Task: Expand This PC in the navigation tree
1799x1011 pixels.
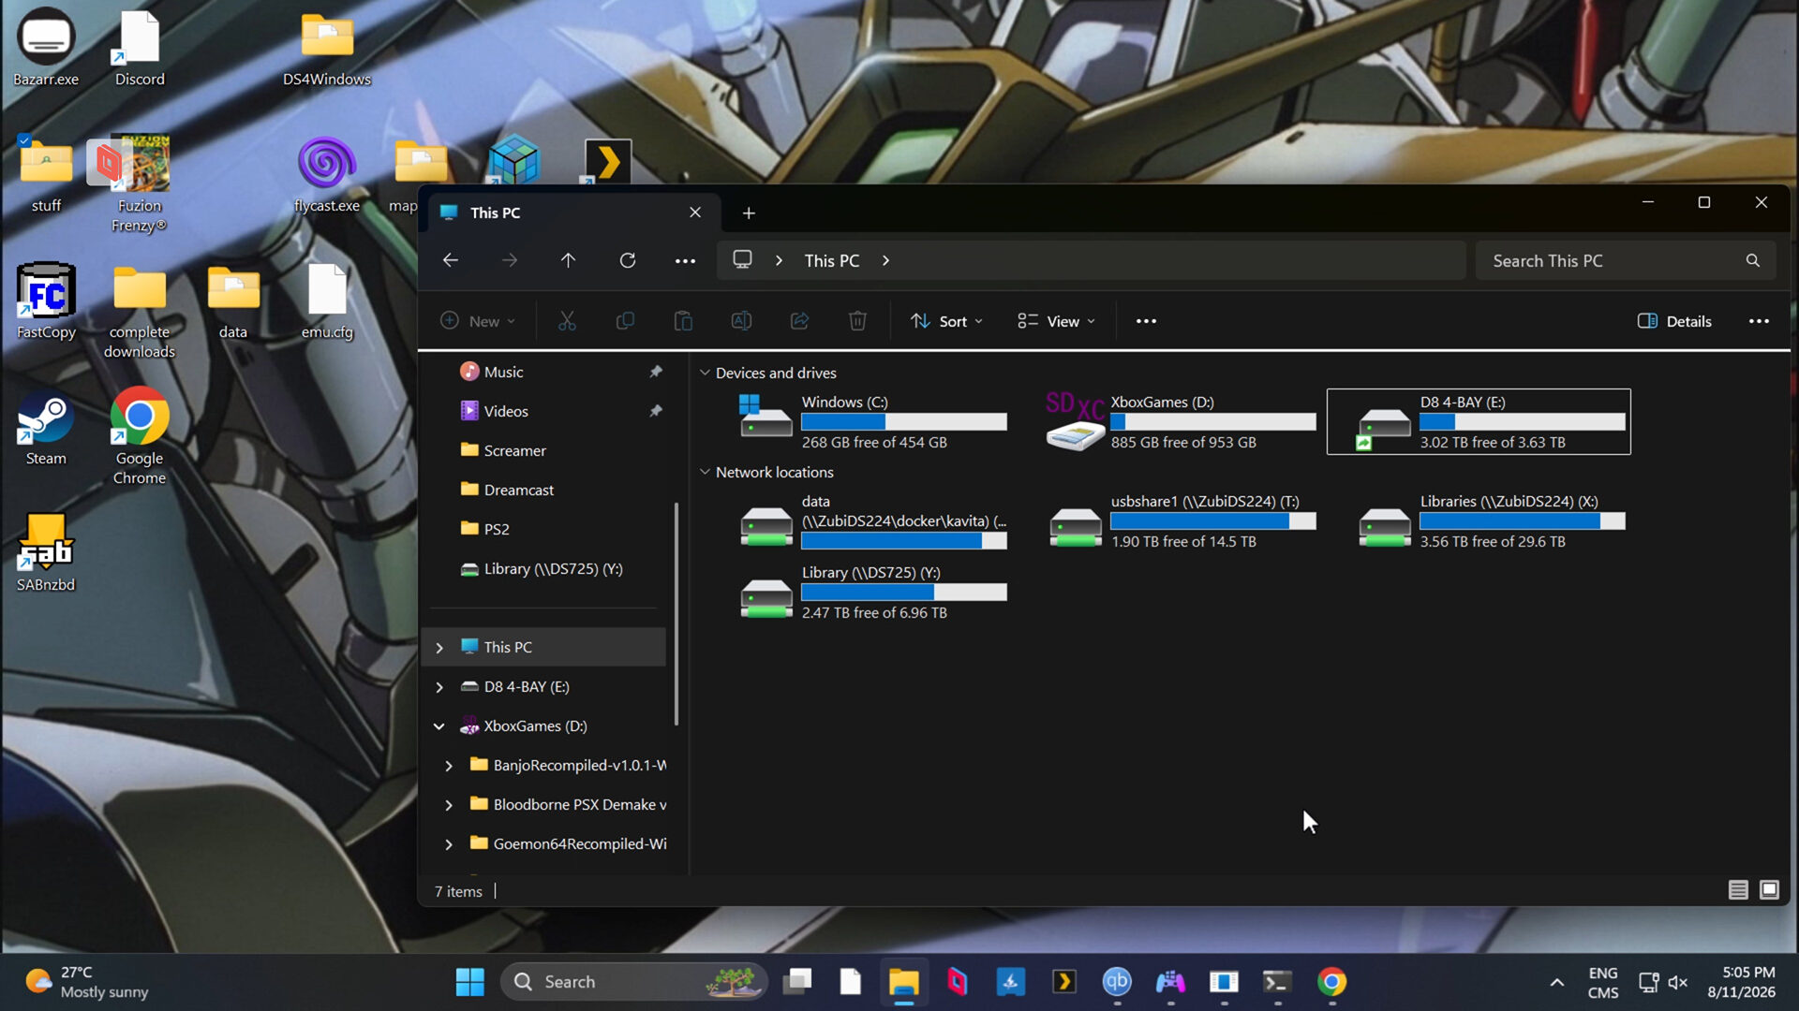Action: click(439, 648)
